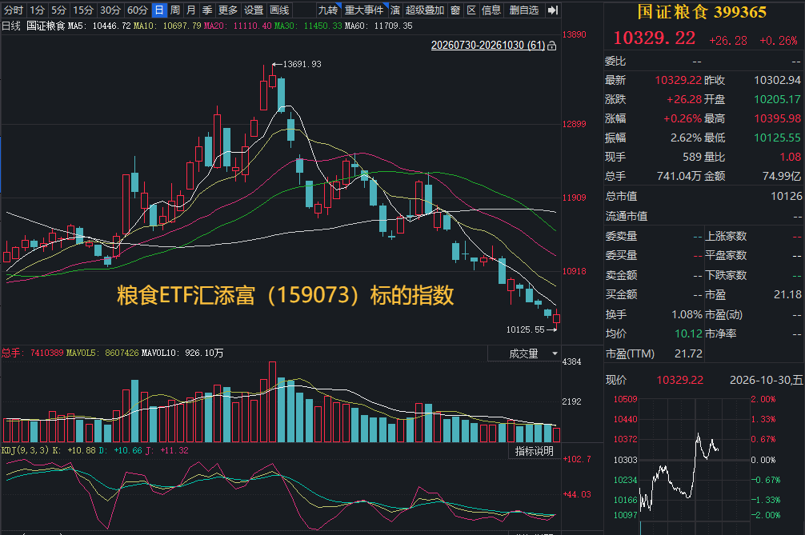Select the 30分 period tab

[x=110, y=10]
